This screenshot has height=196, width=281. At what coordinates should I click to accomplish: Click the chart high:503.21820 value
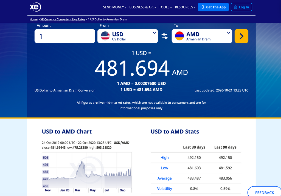[100, 148]
